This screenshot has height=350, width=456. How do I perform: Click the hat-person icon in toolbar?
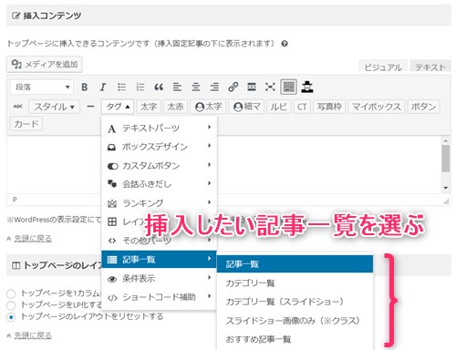pos(307,87)
